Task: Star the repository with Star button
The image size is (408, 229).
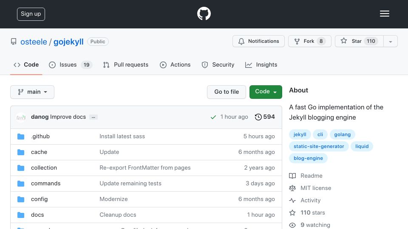Action: click(x=359, y=41)
